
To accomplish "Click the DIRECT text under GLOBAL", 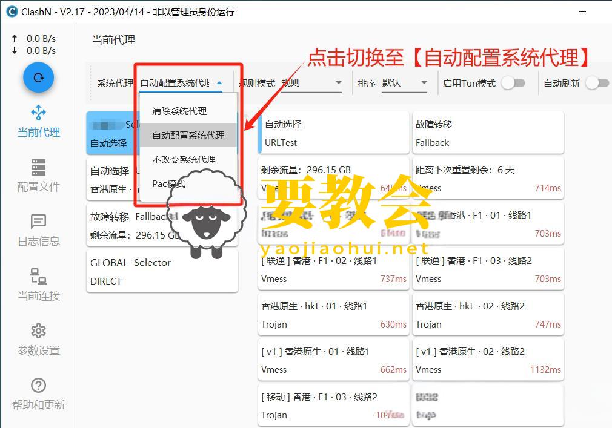I will pyautogui.click(x=106, y=281).
